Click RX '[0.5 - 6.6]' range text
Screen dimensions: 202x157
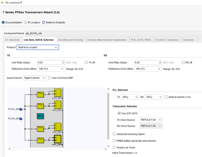point(168,62)
